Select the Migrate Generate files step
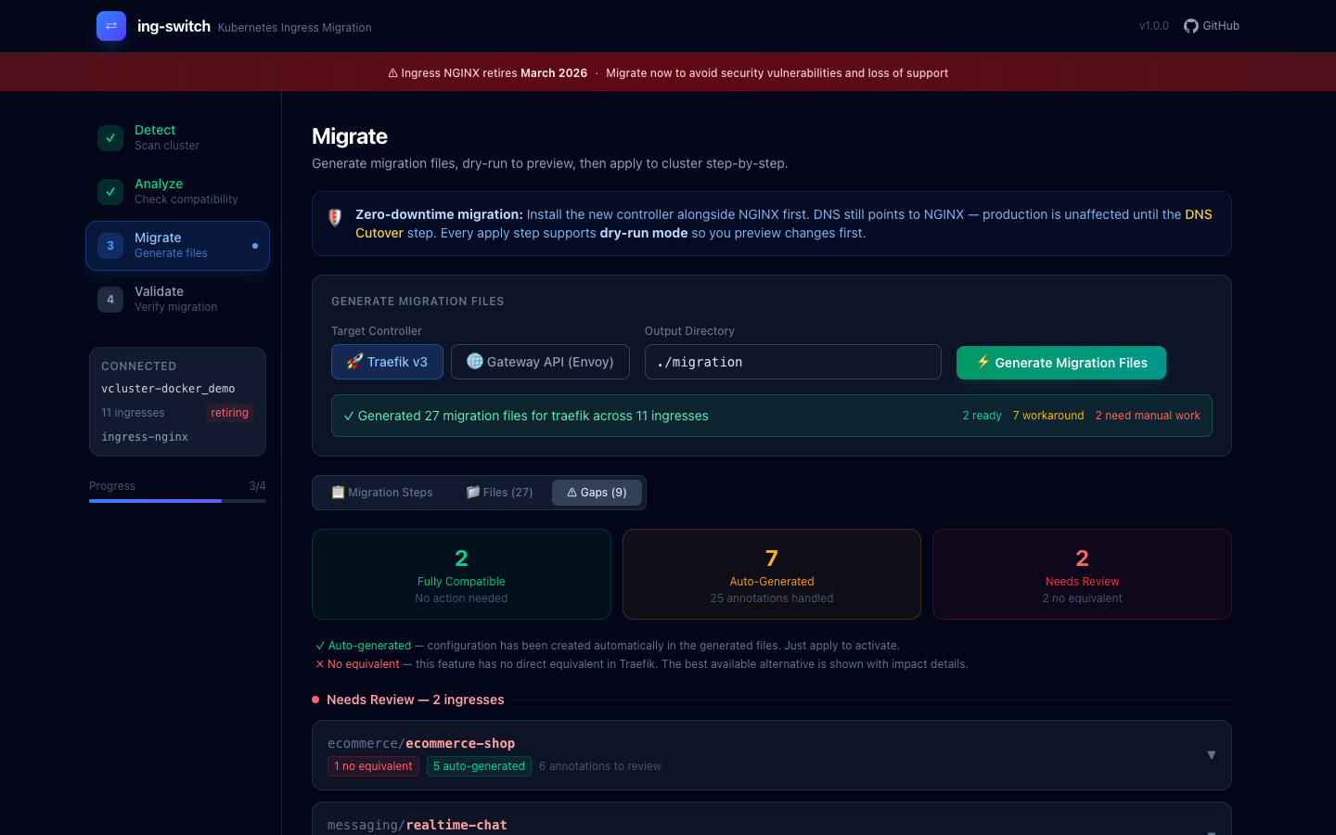Image resolution: width=1336 pixels, height=835 pixels. click(177, 246)
